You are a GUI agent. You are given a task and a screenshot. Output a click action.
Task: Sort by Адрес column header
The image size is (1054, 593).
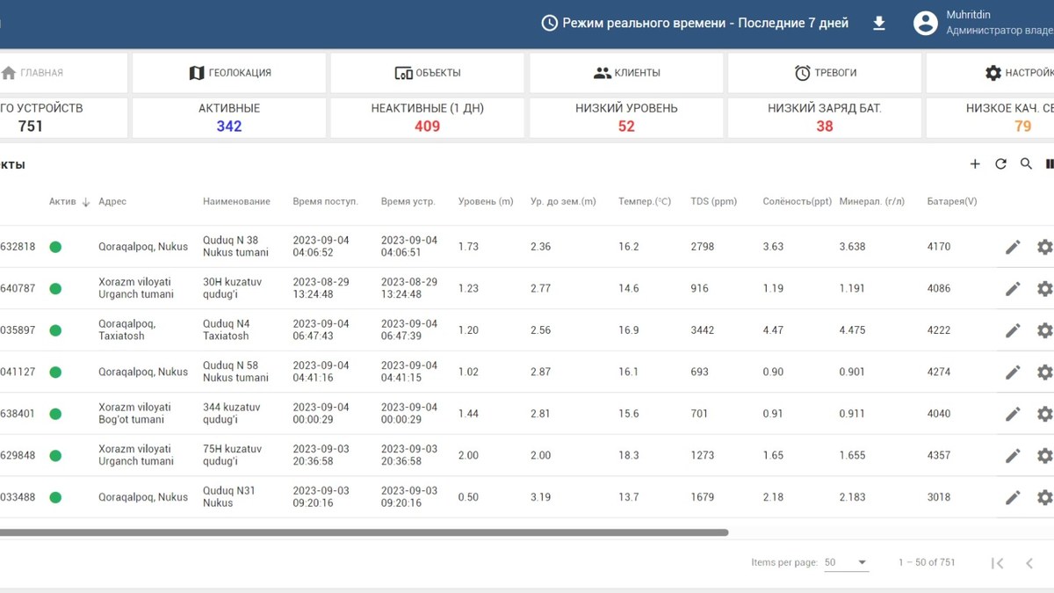pyautogui.click(x=112, y=202)
